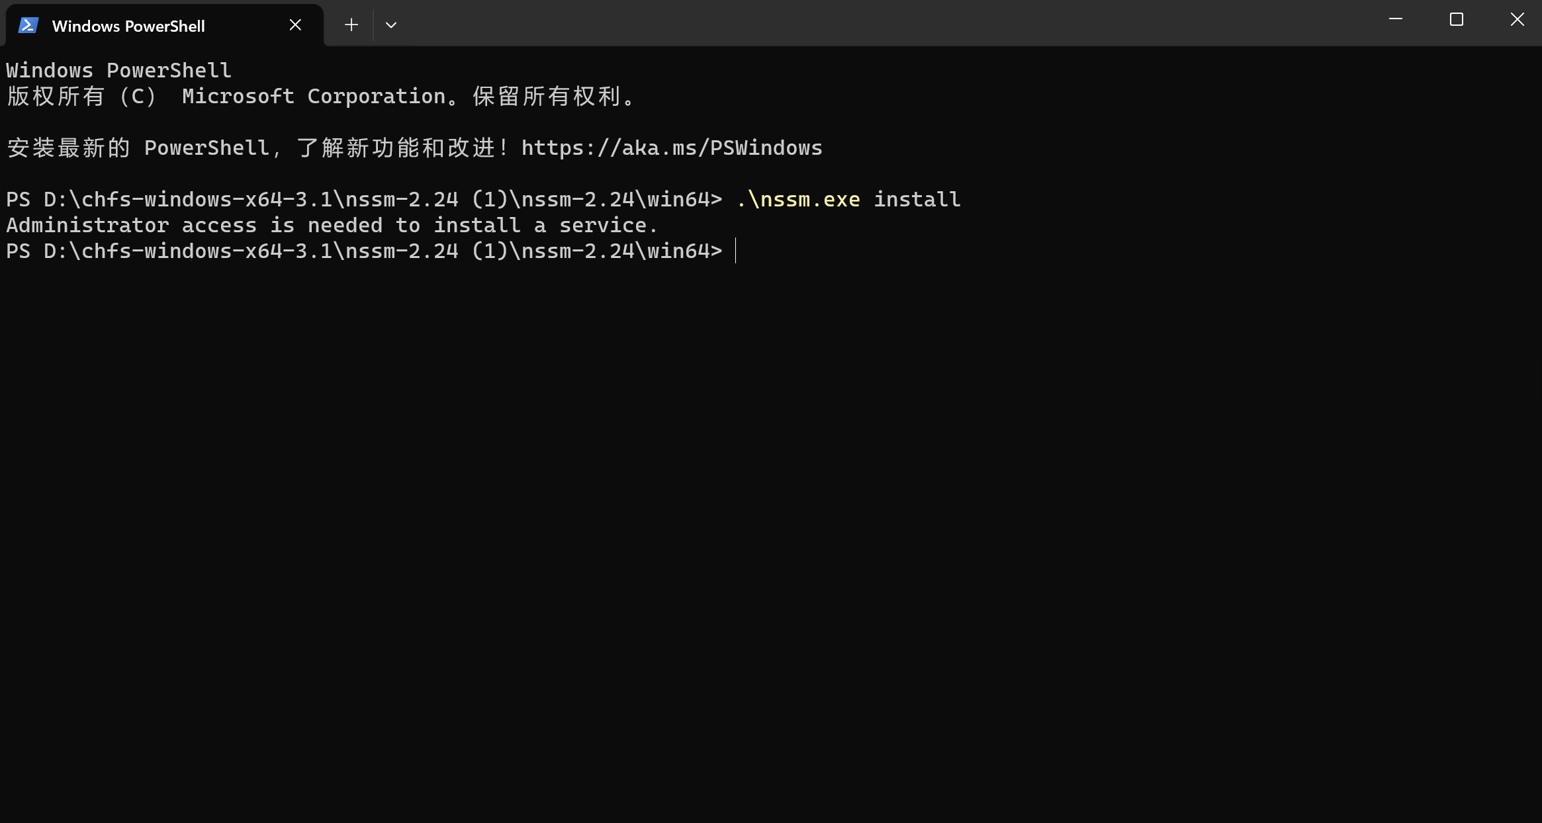The width and height of the screenshot is (1542, 823).
Task: Click the highlighted .\nssm.exe command text
Action: coord(796,199)
